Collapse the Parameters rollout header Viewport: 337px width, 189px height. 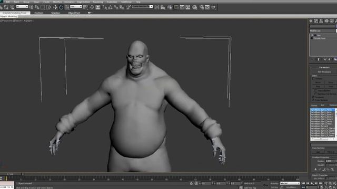324,67
